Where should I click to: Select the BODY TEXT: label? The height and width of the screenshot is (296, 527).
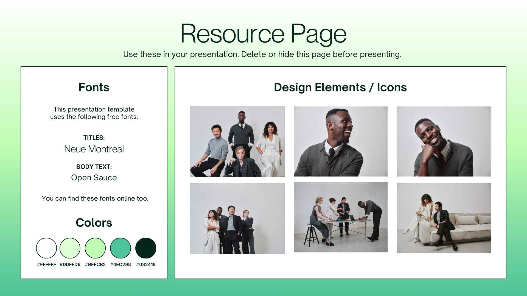(94, 166)
